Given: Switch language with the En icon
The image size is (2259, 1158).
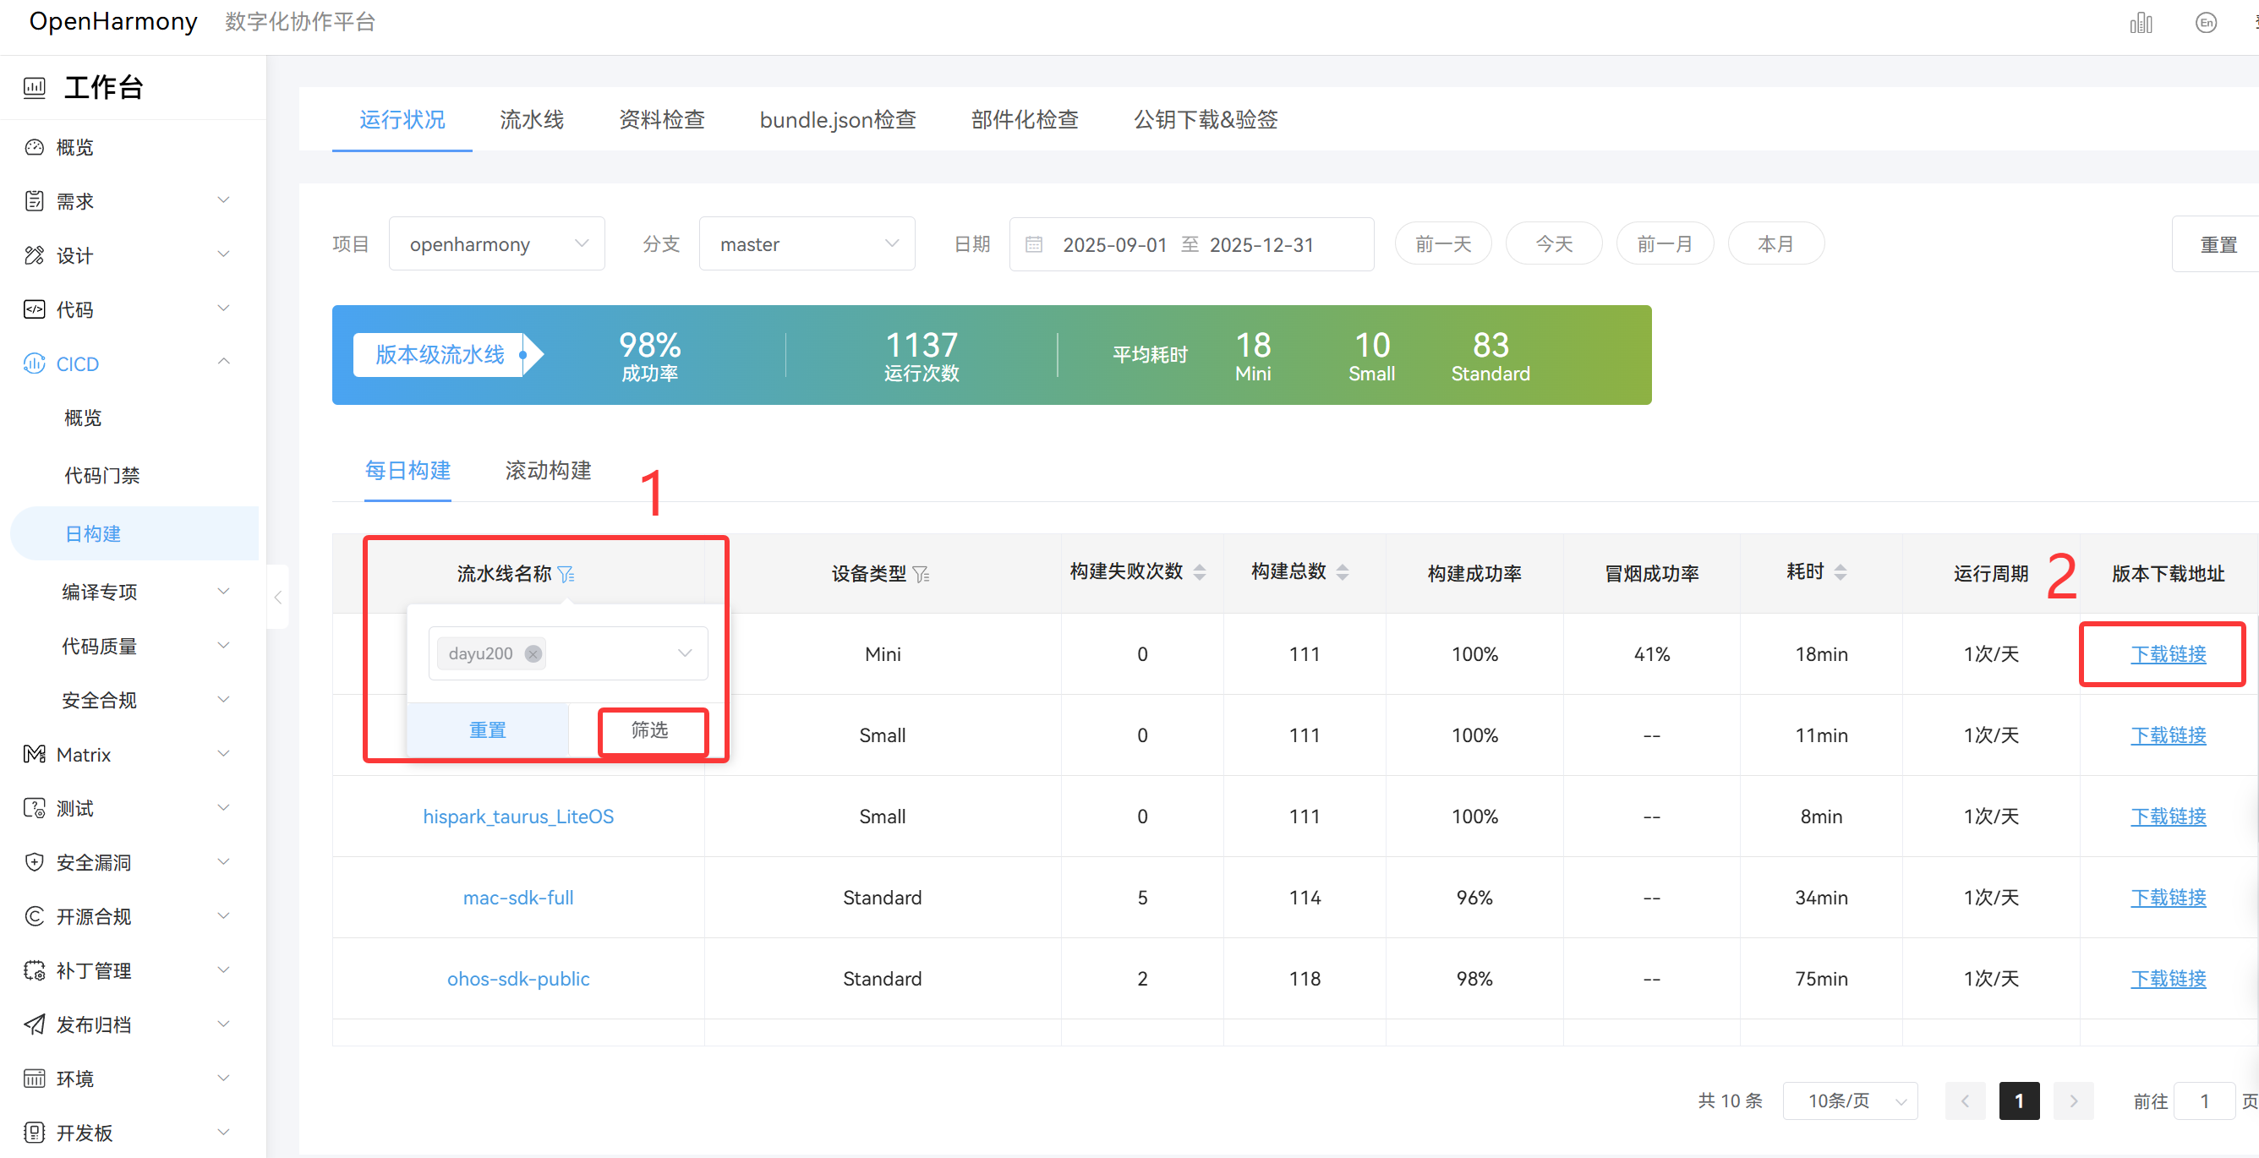Looking at the screenshot, I should (2207, 23).
